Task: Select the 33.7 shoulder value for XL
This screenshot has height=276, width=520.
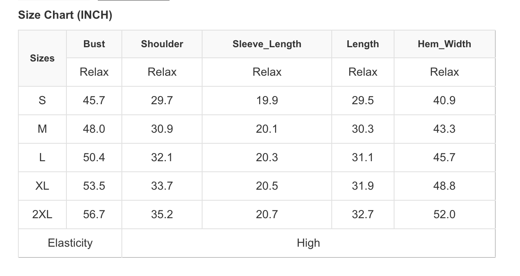Action: 162,186
